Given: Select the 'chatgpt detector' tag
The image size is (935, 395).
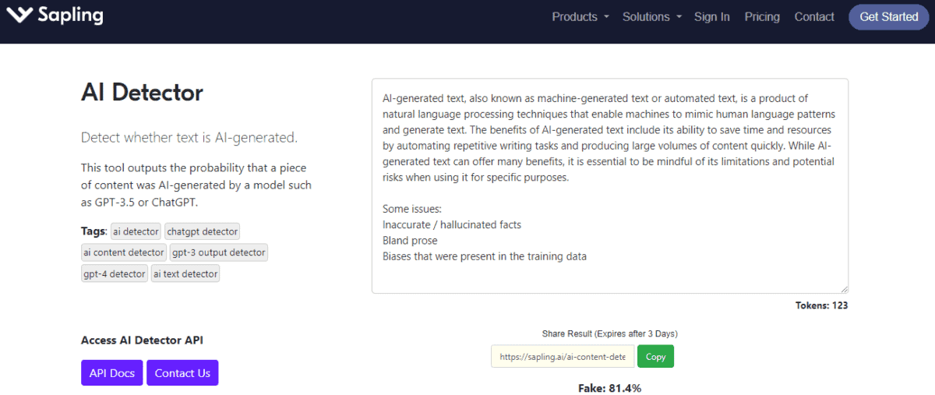Looking at the screenshot, I should tap(203, 231).
